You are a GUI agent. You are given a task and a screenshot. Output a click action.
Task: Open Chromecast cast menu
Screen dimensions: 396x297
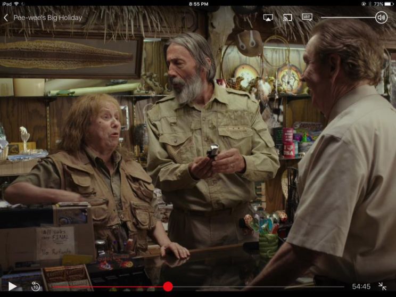click(287, 18)
